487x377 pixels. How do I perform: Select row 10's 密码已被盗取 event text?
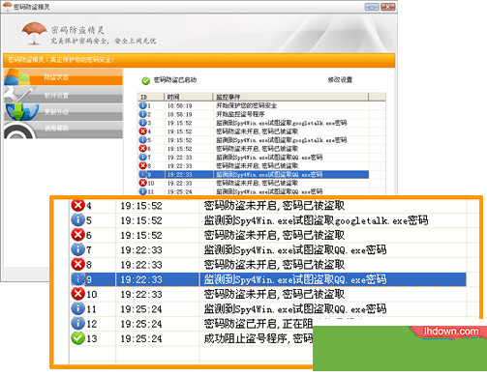(257, 183)
